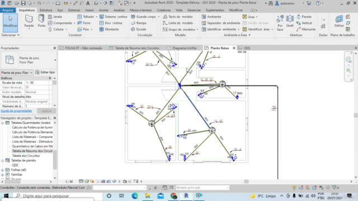Open the visual style icon in view control bar
The width and height of the screenshot is (358, 201).
point(87,181)
